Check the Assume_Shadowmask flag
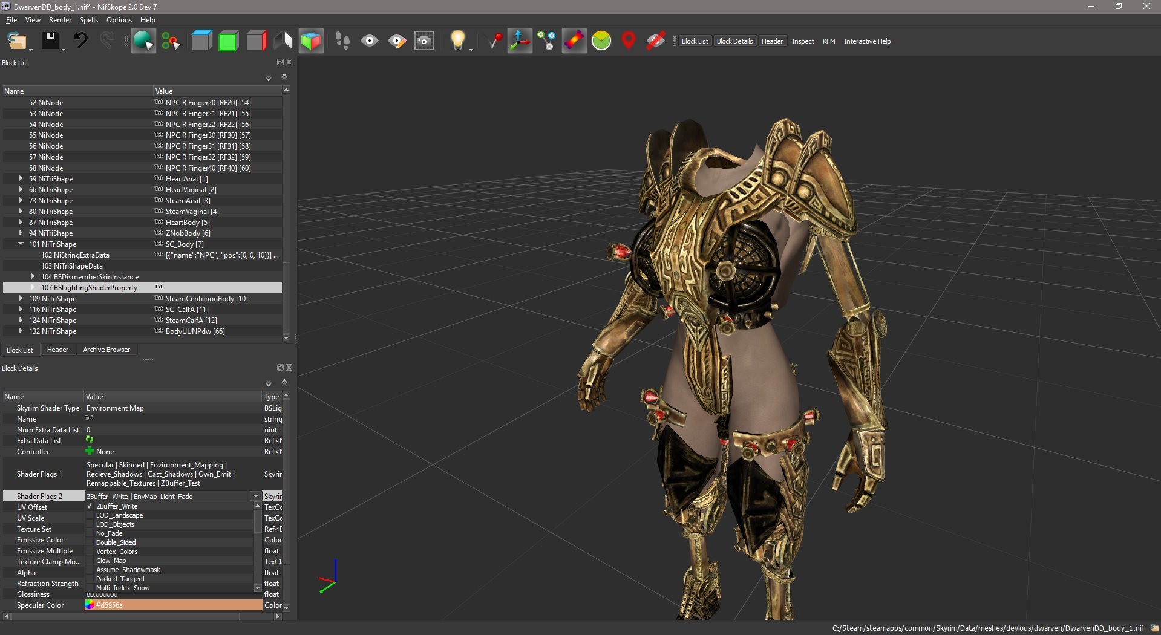 (x=90, y=570)
